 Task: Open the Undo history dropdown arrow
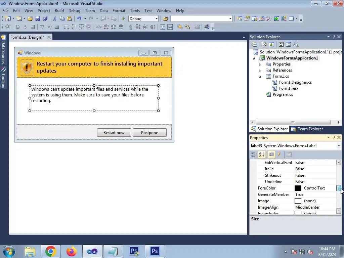(85, 19)
